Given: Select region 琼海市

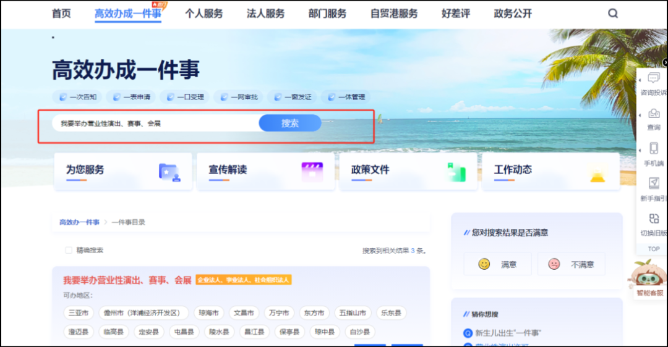Looking at the screenshot, I should pos(209,313).
